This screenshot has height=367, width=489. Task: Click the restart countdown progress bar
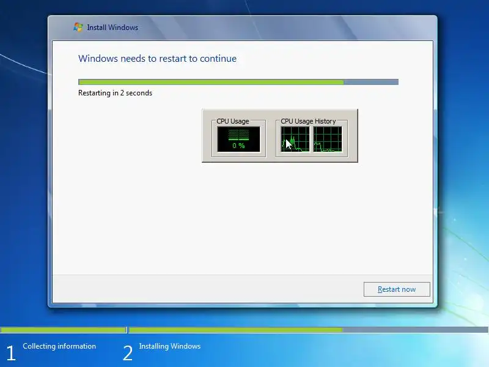point(238,82)
